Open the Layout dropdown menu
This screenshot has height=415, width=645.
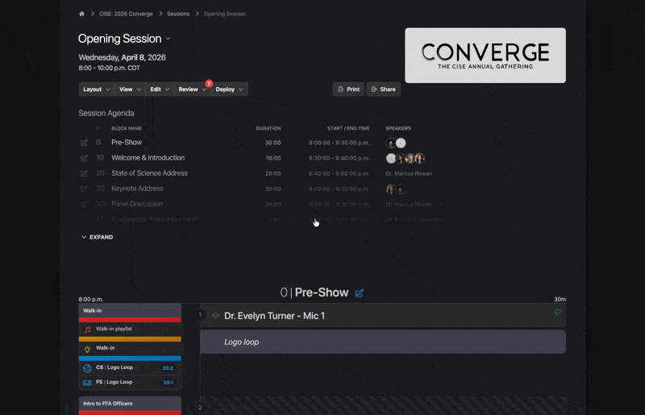(x=97, y=89)
